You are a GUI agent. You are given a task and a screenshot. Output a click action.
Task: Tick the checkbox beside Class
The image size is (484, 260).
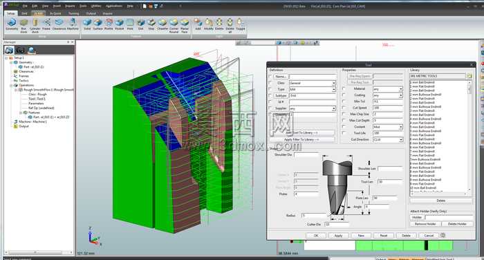[270, 83]
